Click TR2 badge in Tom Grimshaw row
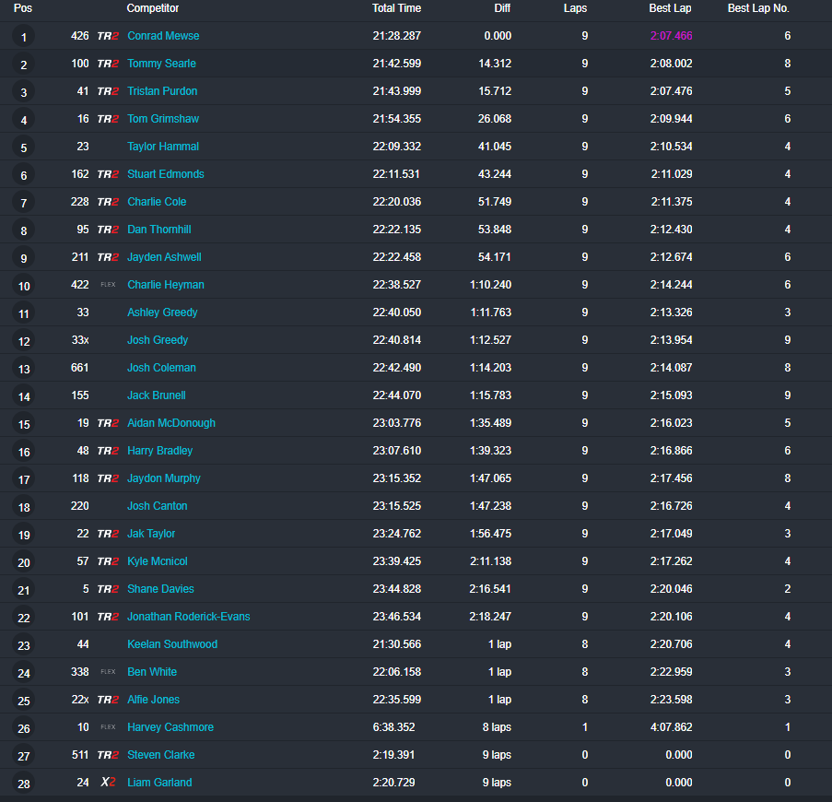 (x=108, y=119)
